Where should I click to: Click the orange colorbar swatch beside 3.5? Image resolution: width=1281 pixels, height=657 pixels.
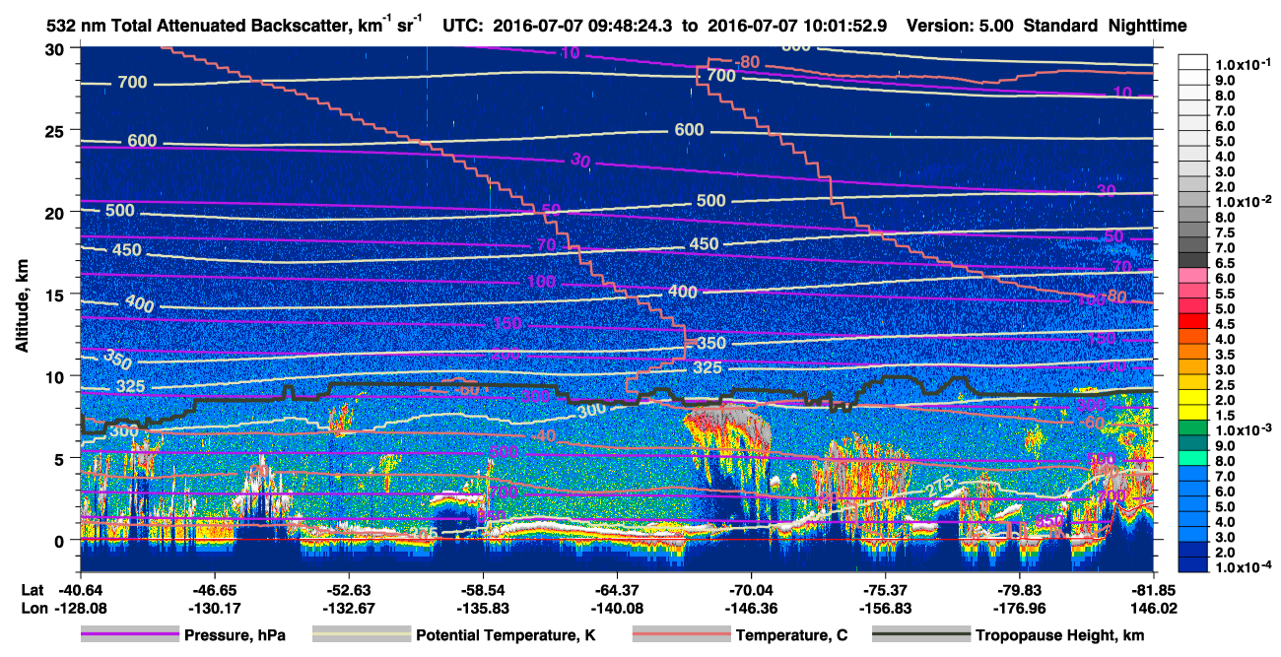[1193, 352]
